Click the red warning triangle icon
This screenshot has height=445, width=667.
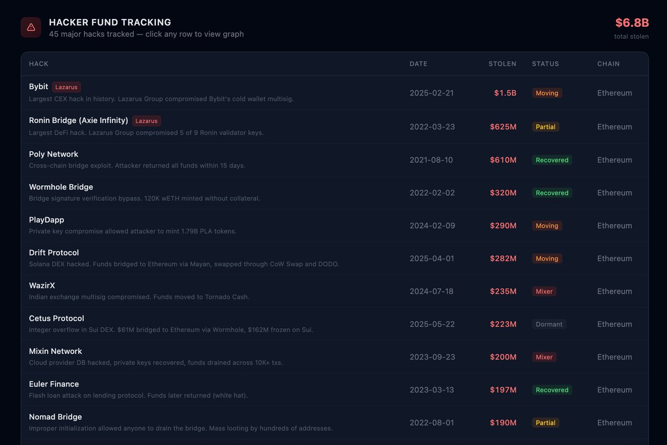coord(31,27)
